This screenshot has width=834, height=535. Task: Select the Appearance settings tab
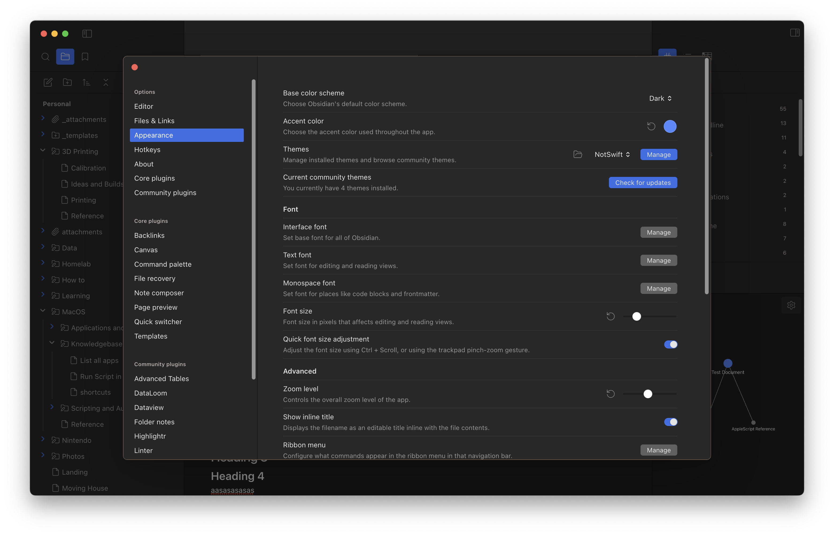187,135
